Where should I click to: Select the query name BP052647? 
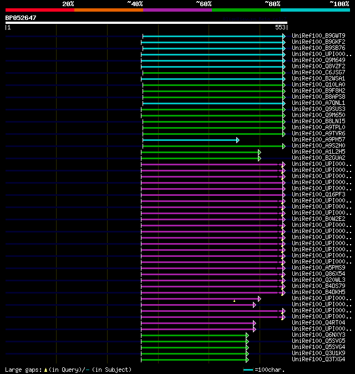[21, 18]
